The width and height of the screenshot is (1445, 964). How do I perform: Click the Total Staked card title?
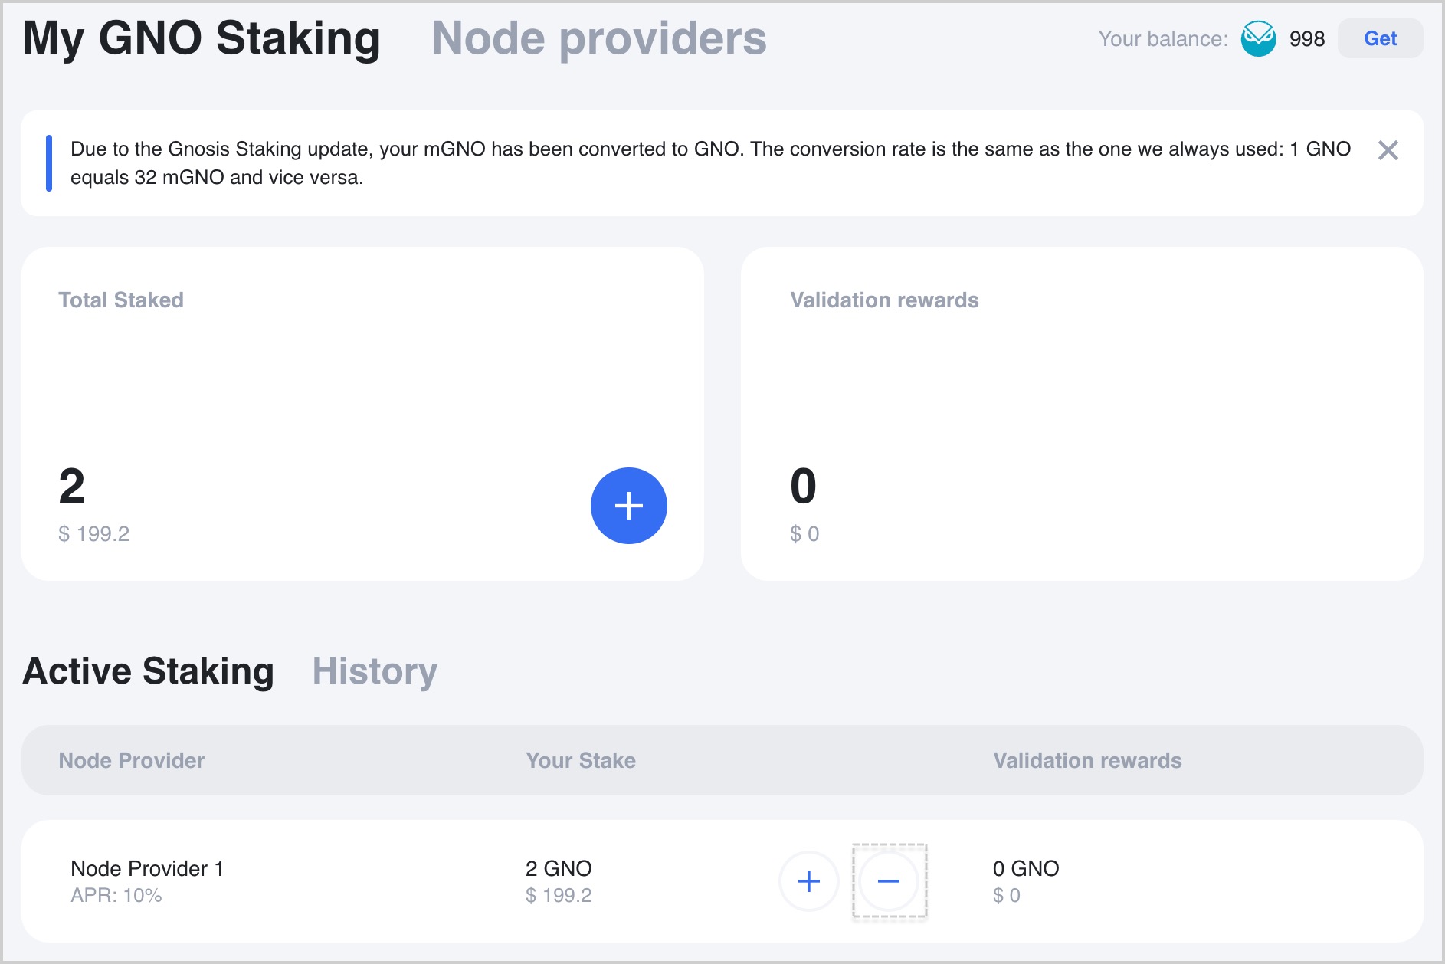(x=121, y=300)
